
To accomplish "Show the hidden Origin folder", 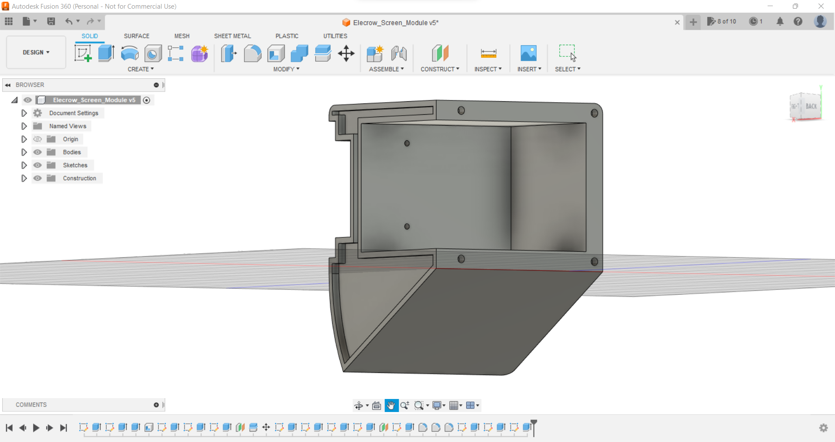I will (x=38, y=139).
